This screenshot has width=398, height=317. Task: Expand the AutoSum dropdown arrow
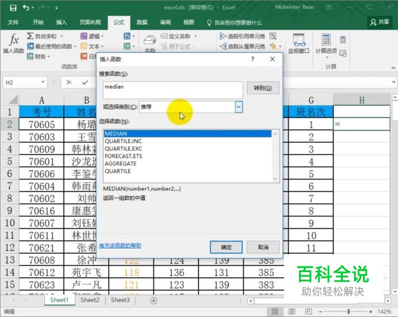[x=62, y=36]
